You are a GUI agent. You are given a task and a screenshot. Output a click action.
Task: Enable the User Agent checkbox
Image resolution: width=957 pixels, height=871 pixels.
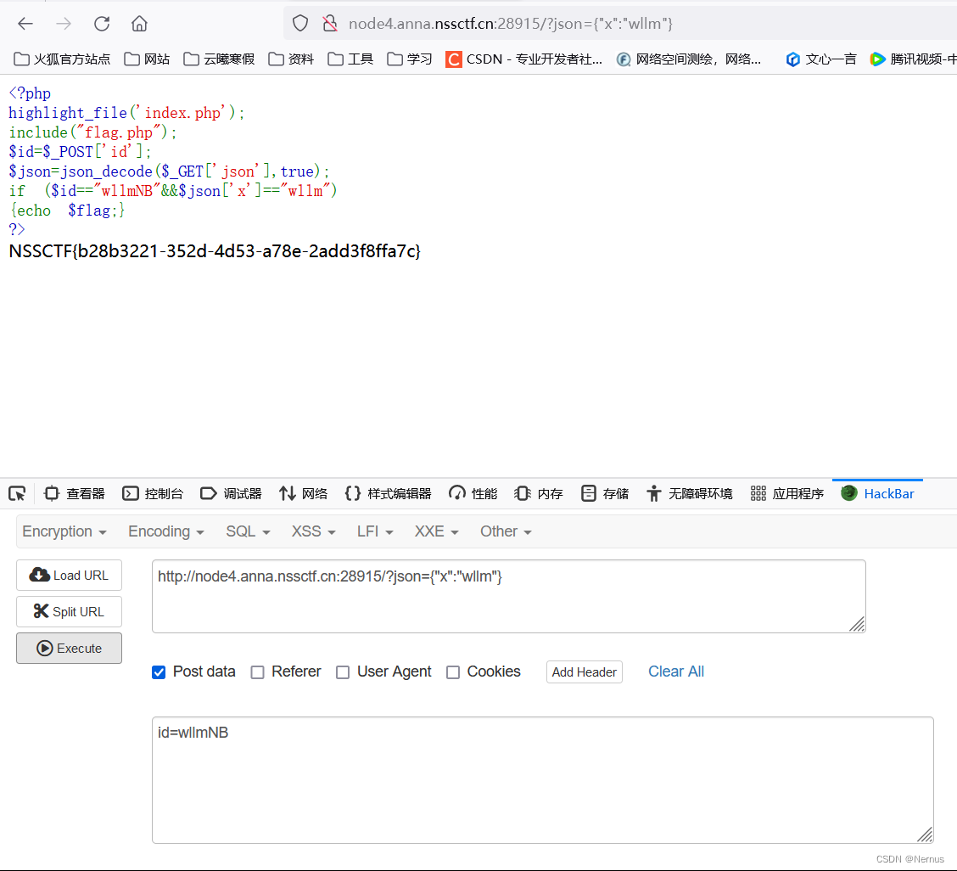[x=343, y=672]
